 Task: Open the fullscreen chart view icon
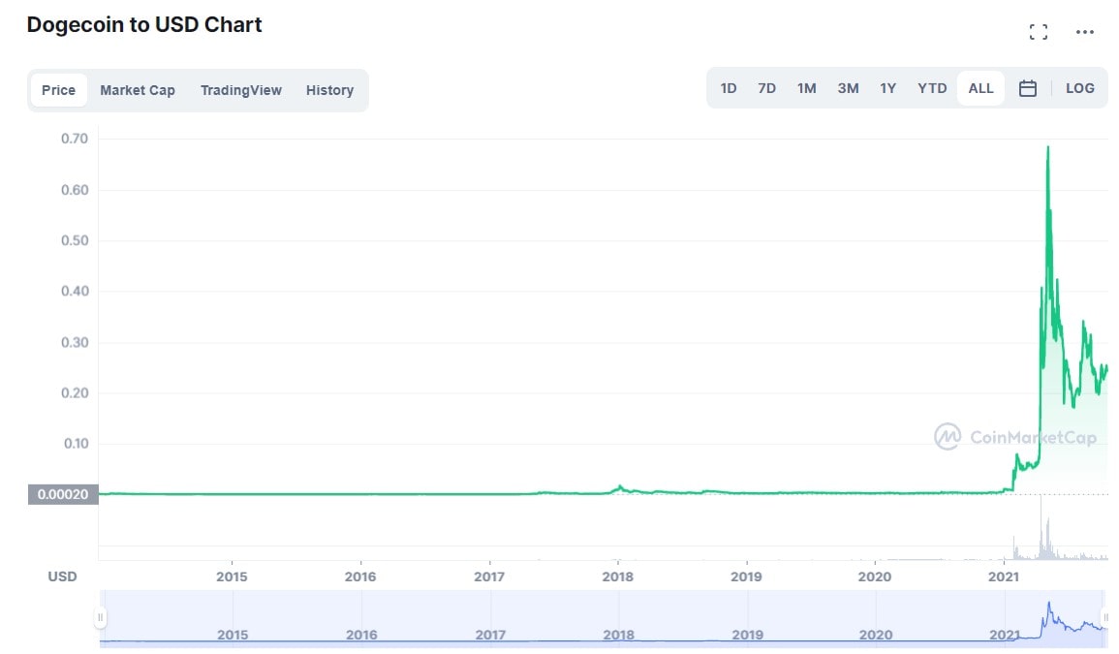pos(1039,31)
